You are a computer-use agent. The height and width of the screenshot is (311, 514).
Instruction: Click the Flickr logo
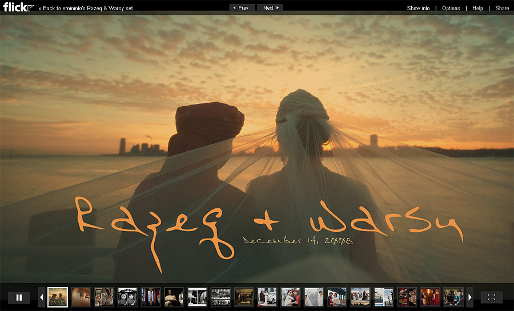click(18, 7)
